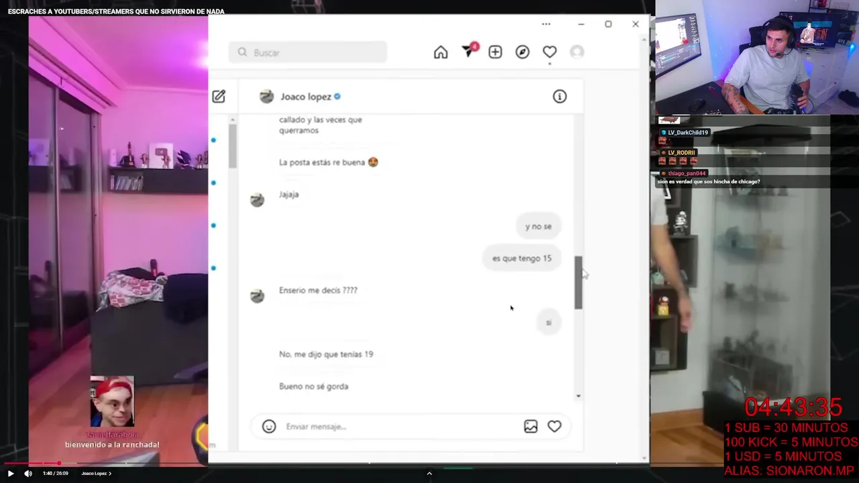Send a heart from message box

554,426
